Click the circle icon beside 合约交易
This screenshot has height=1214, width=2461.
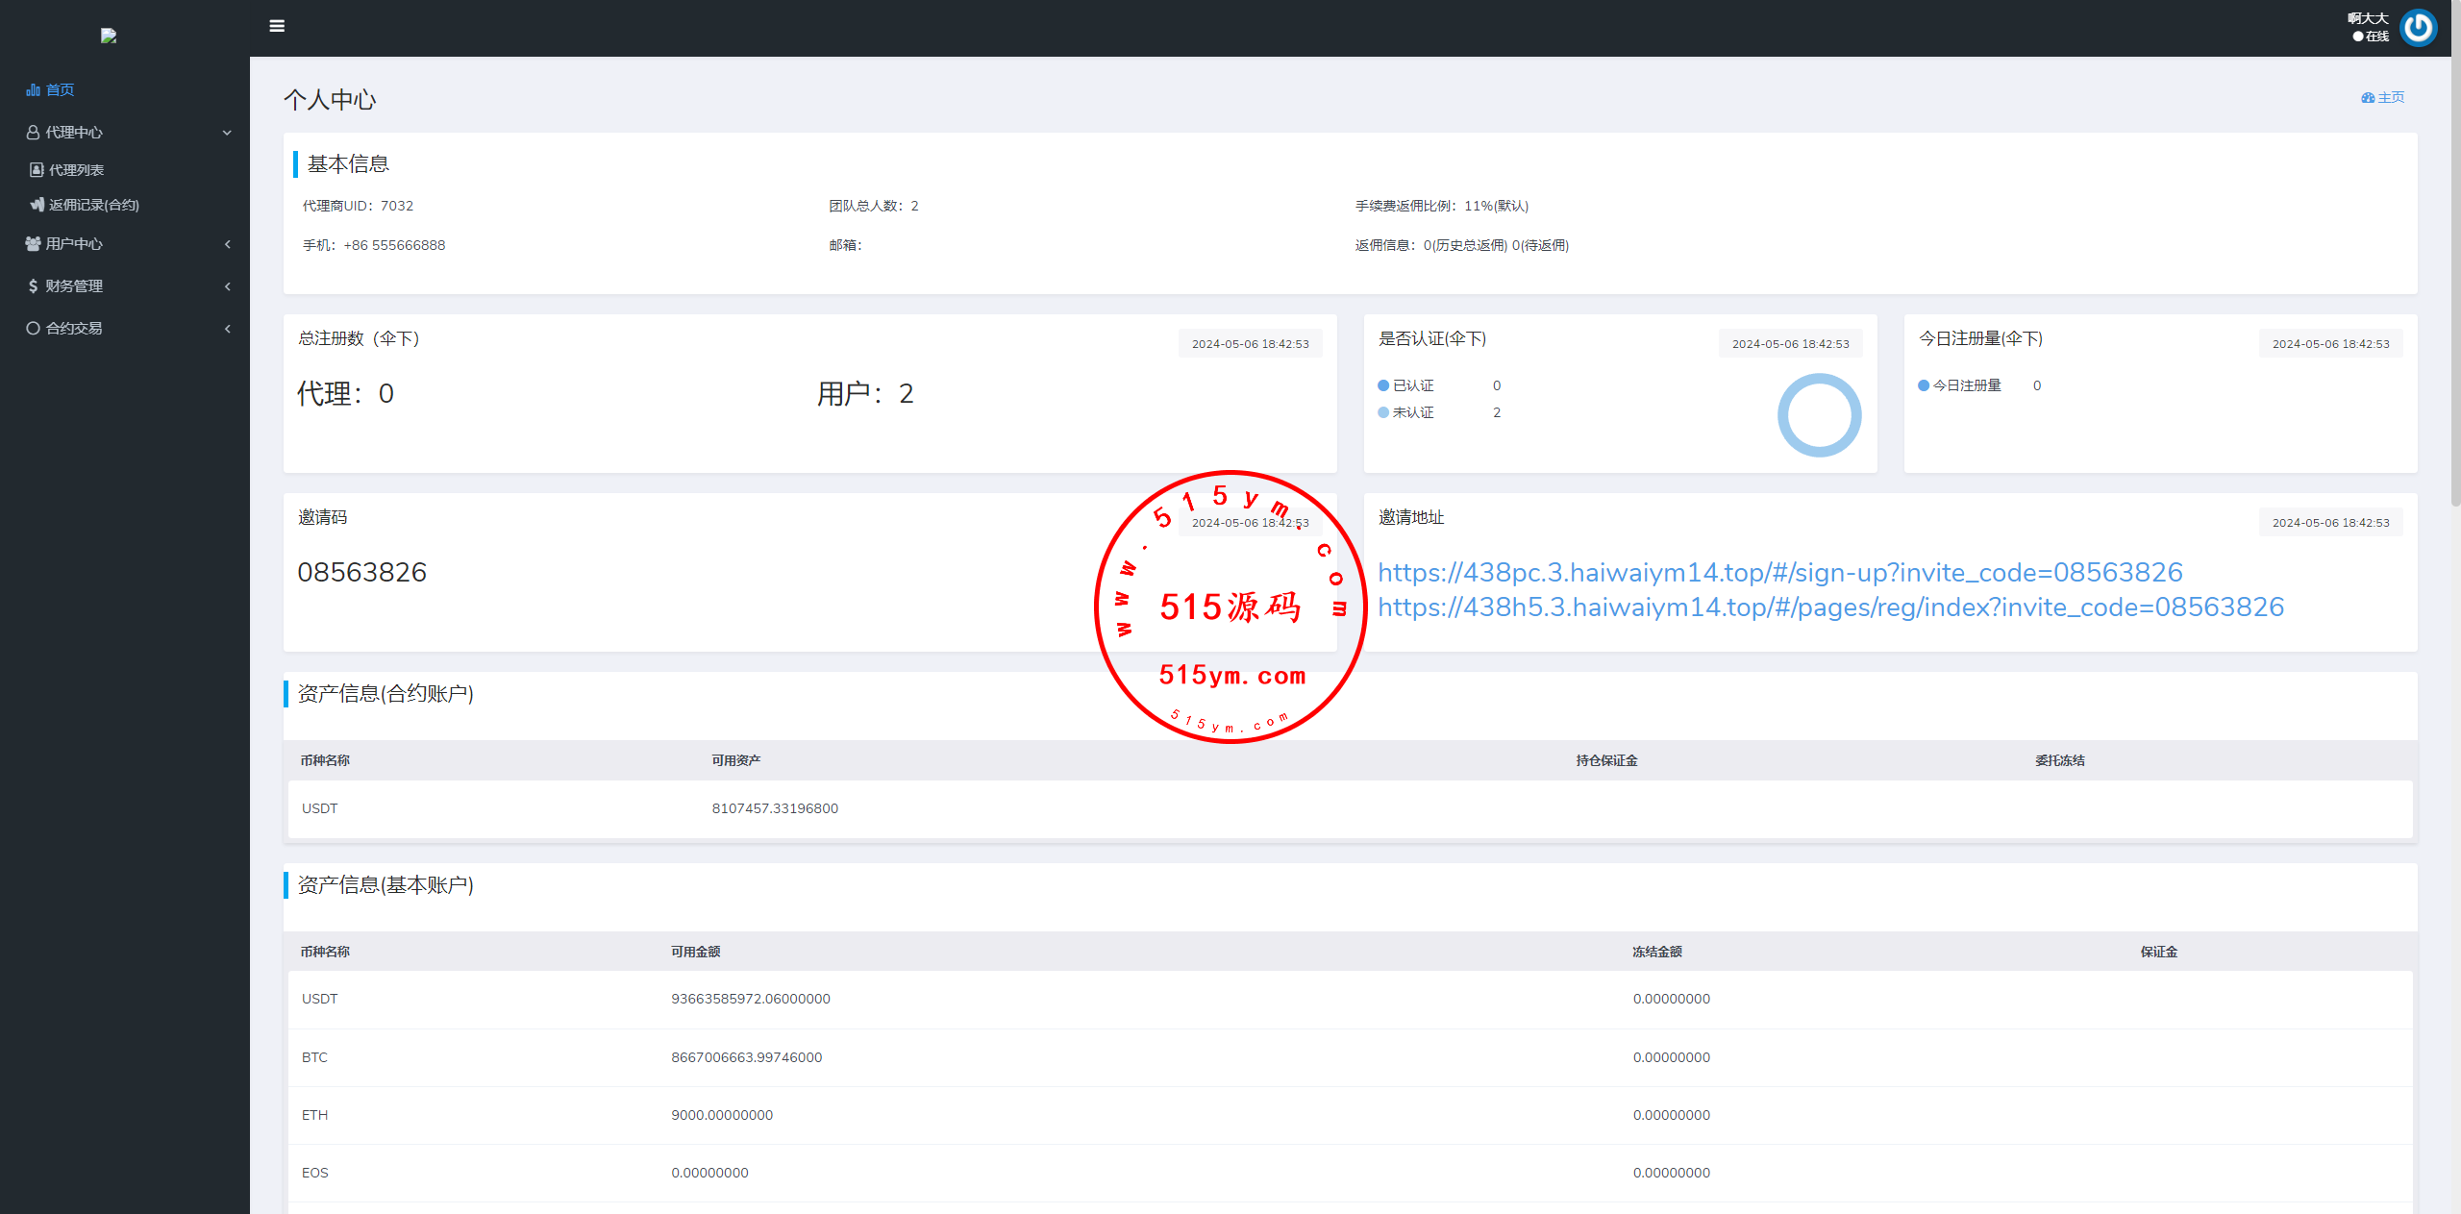click(33, 328)
